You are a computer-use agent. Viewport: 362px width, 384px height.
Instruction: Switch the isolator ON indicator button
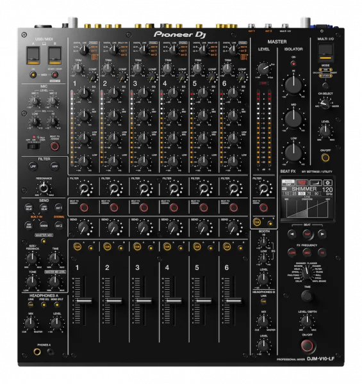click(293, 63)
